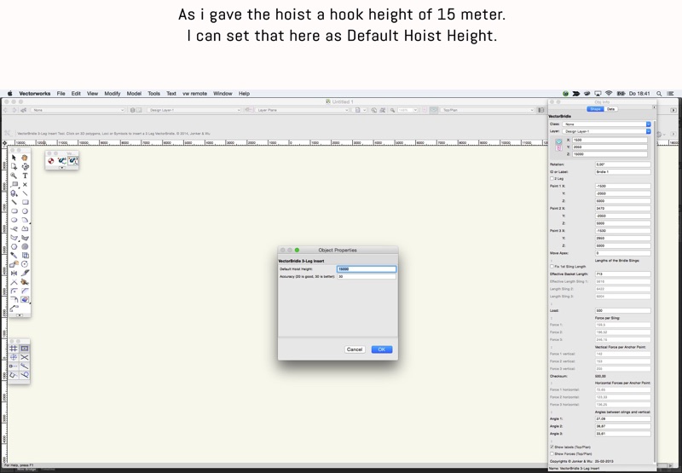Select the Pan hand tool
This screenshot has width=682, height=473.
point(25,158)
